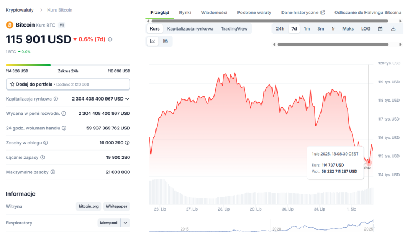Image resolution: width=418 pixels, height=235 pixels.
Task: Click right arrow of the time range scrollbar
Action: tap(400, 44)
